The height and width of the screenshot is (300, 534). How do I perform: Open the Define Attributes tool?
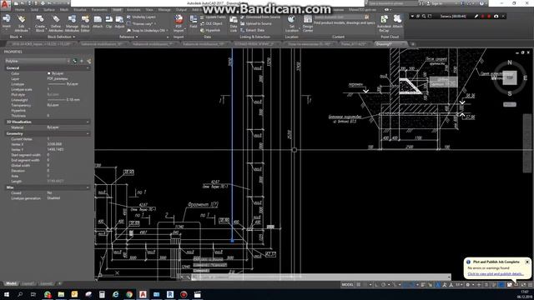click(56, 23)
